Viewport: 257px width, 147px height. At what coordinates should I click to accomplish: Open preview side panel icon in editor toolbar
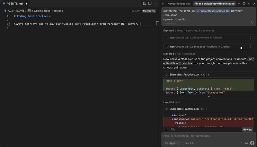coord(145,4)
